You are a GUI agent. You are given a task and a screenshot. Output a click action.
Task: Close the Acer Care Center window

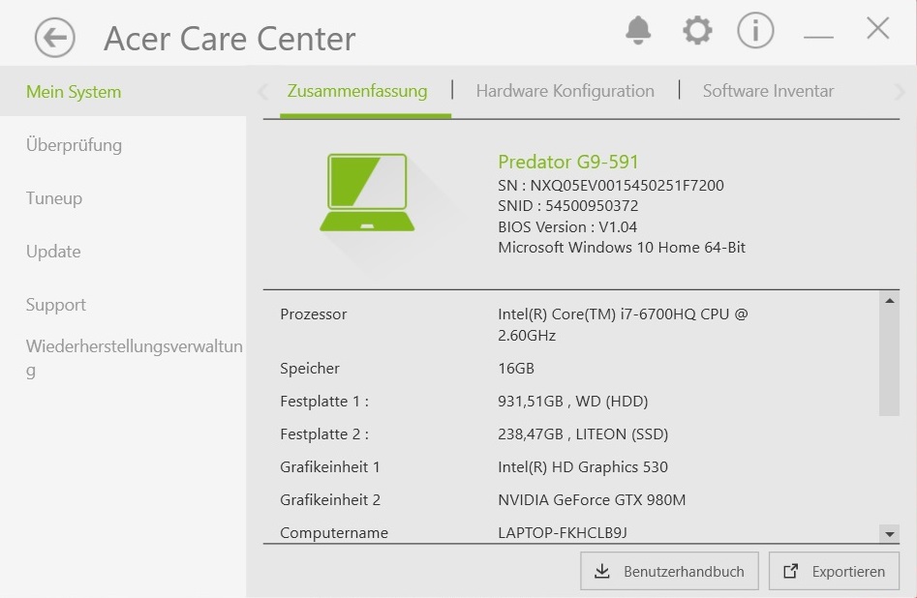[x=877, y=29]
